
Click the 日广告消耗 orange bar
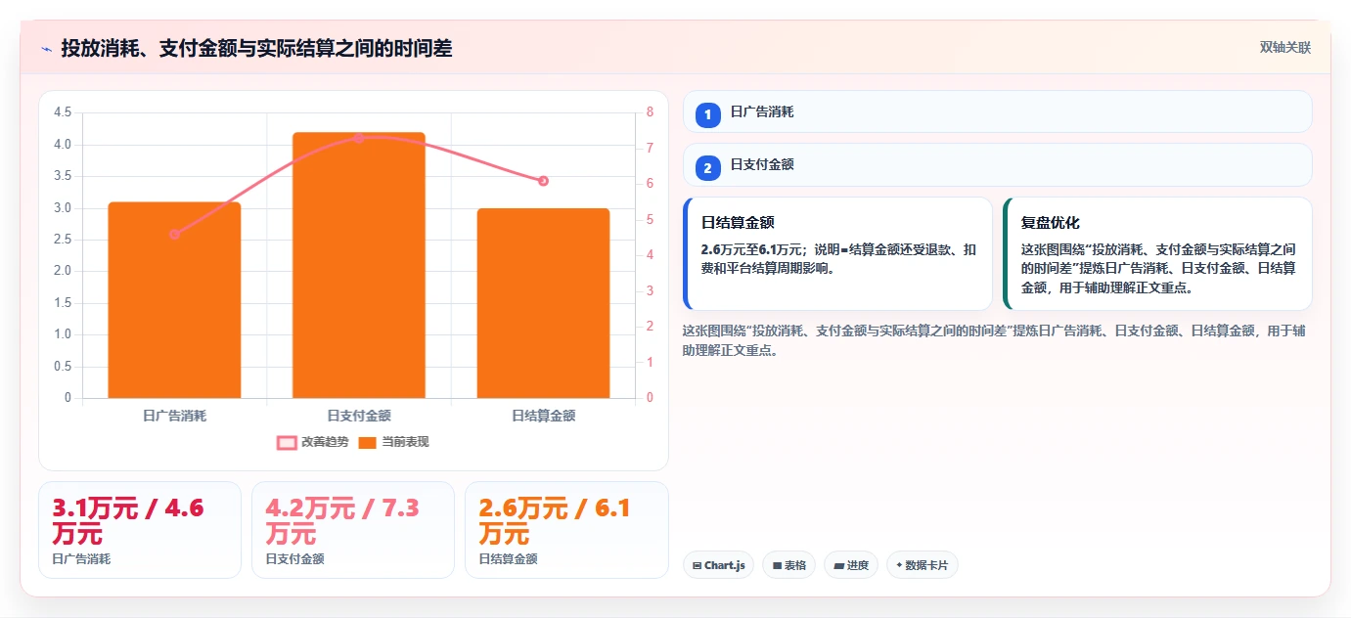click(174, 300)
